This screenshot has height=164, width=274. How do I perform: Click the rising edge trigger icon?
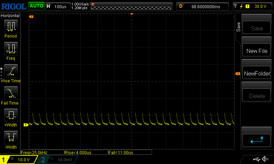pyautogui.click(x=241, y=6)
